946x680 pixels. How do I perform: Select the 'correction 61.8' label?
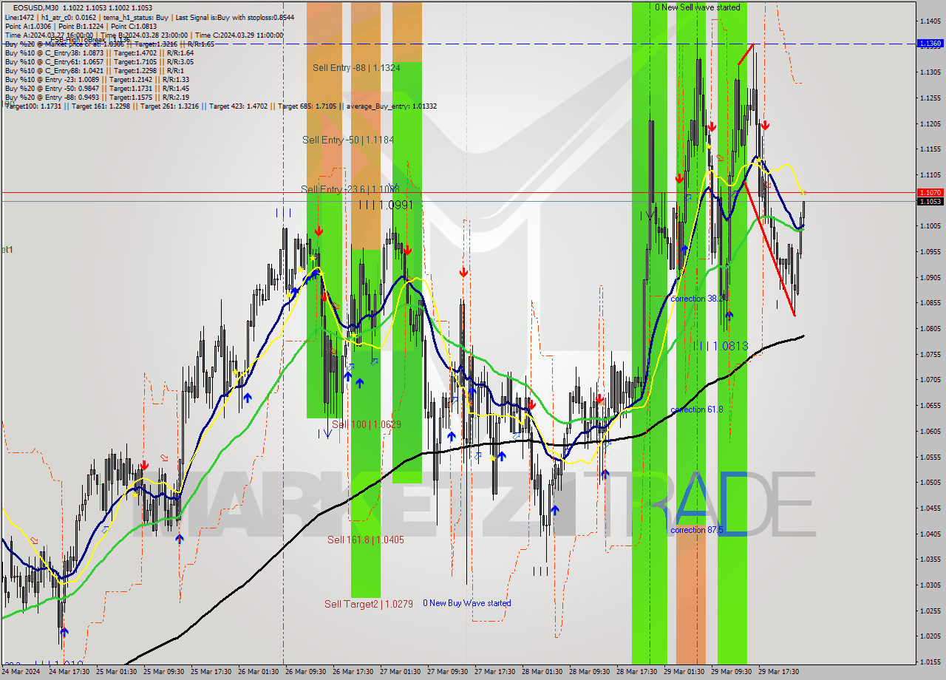(x=697, y=409)
